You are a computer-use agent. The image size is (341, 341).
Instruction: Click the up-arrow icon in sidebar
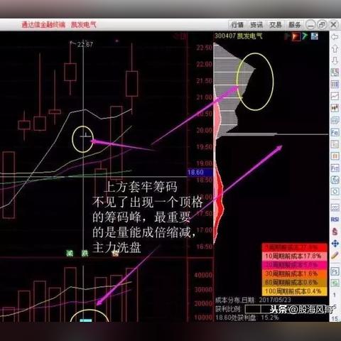pyautogui.click(x=335, y=49)
